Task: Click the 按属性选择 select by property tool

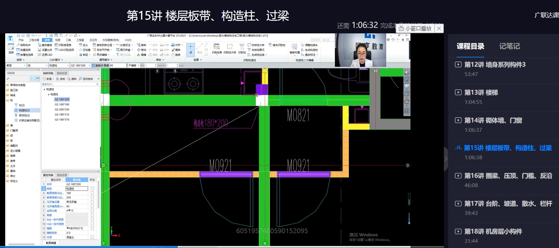Action: click(x=25, y=55)
